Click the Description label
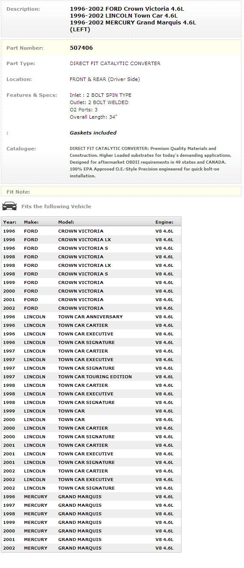Screen dimensions: 244x568 coord(23,9)
